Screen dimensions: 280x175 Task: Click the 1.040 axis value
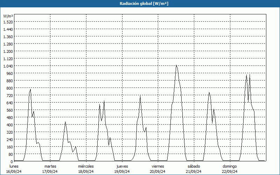pyautogui.click(x=8, y=66)
